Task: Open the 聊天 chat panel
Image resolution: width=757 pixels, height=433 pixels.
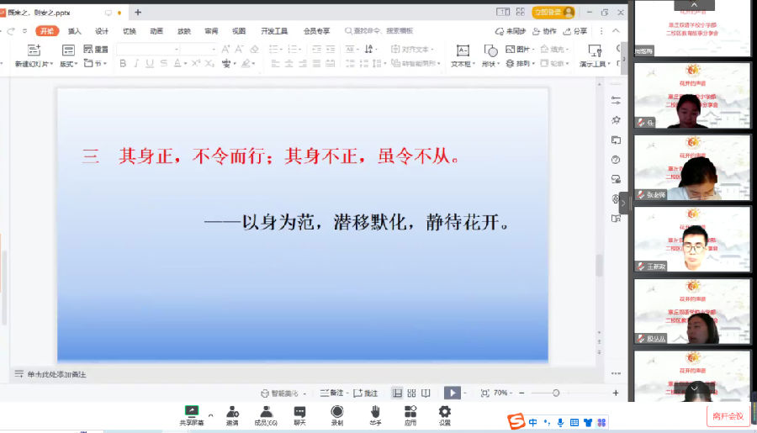Action: tap(299, 412)
